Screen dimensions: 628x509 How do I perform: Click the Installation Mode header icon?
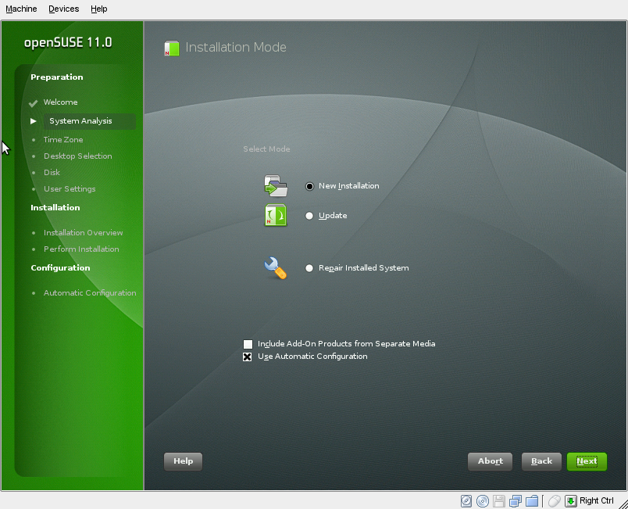pos(171,48)
